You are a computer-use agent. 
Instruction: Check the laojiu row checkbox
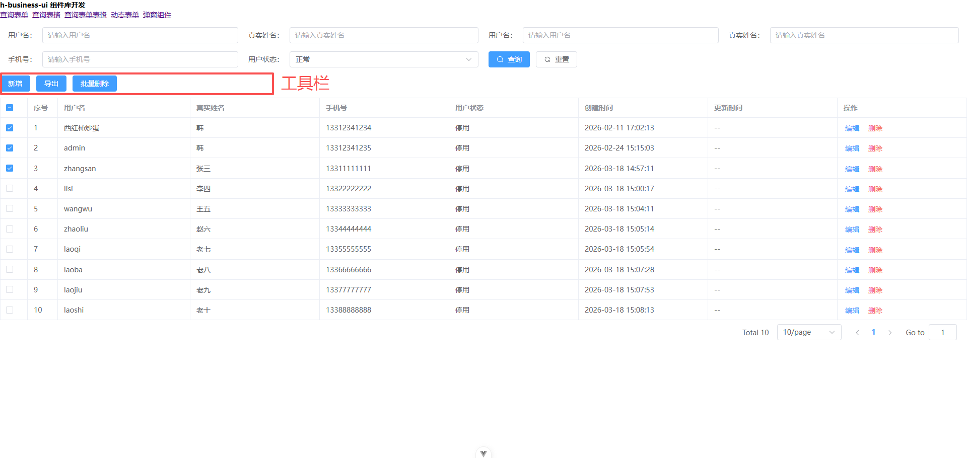(x=10, y=289)
